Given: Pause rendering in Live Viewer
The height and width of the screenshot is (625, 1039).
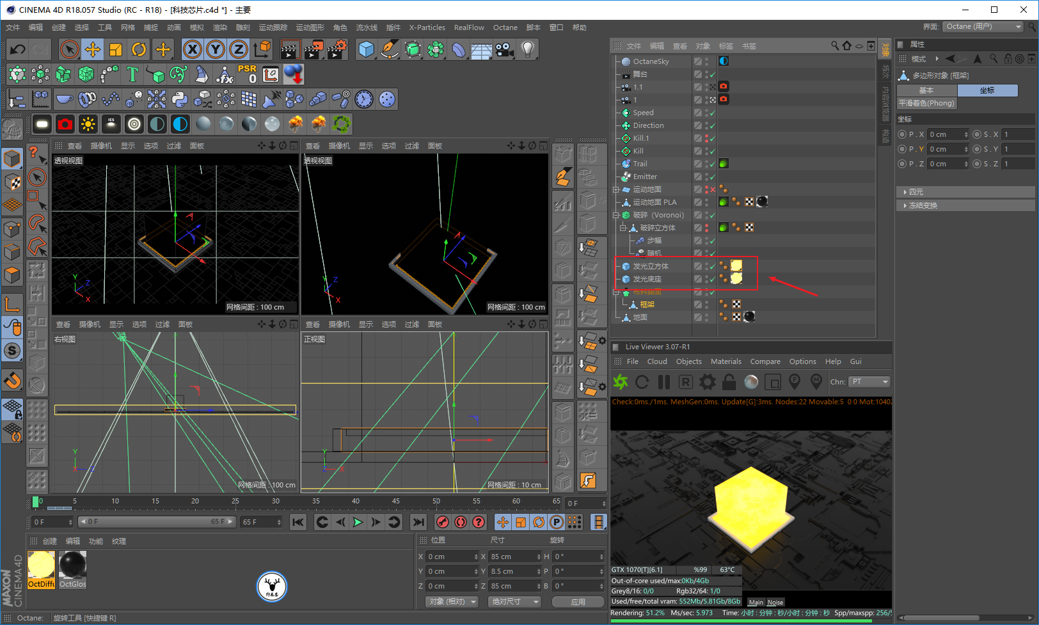Looking at the screenshot, I should 664,382.
